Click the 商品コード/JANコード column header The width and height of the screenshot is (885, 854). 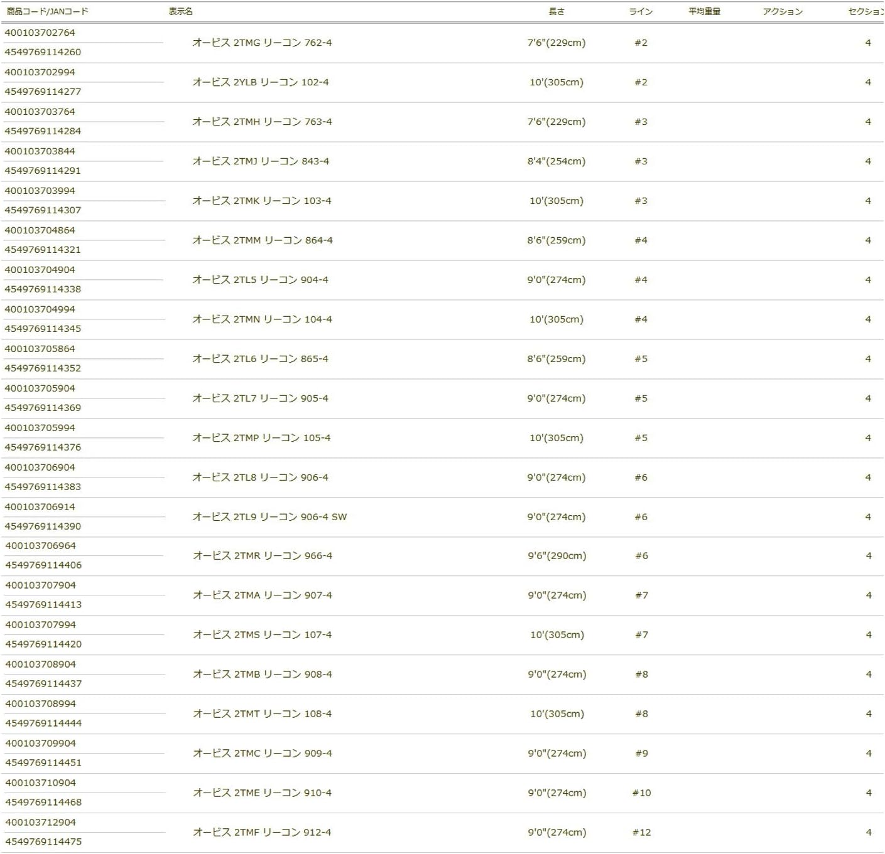pyautogui.click(x=47, y=11)
